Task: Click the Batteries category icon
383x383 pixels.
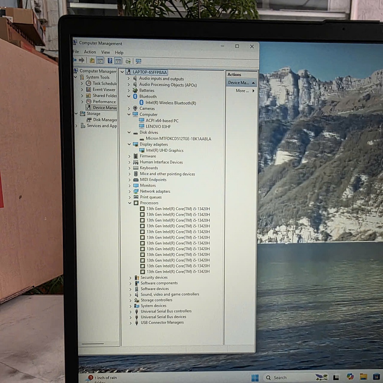Action: click(x=135, y=90)
